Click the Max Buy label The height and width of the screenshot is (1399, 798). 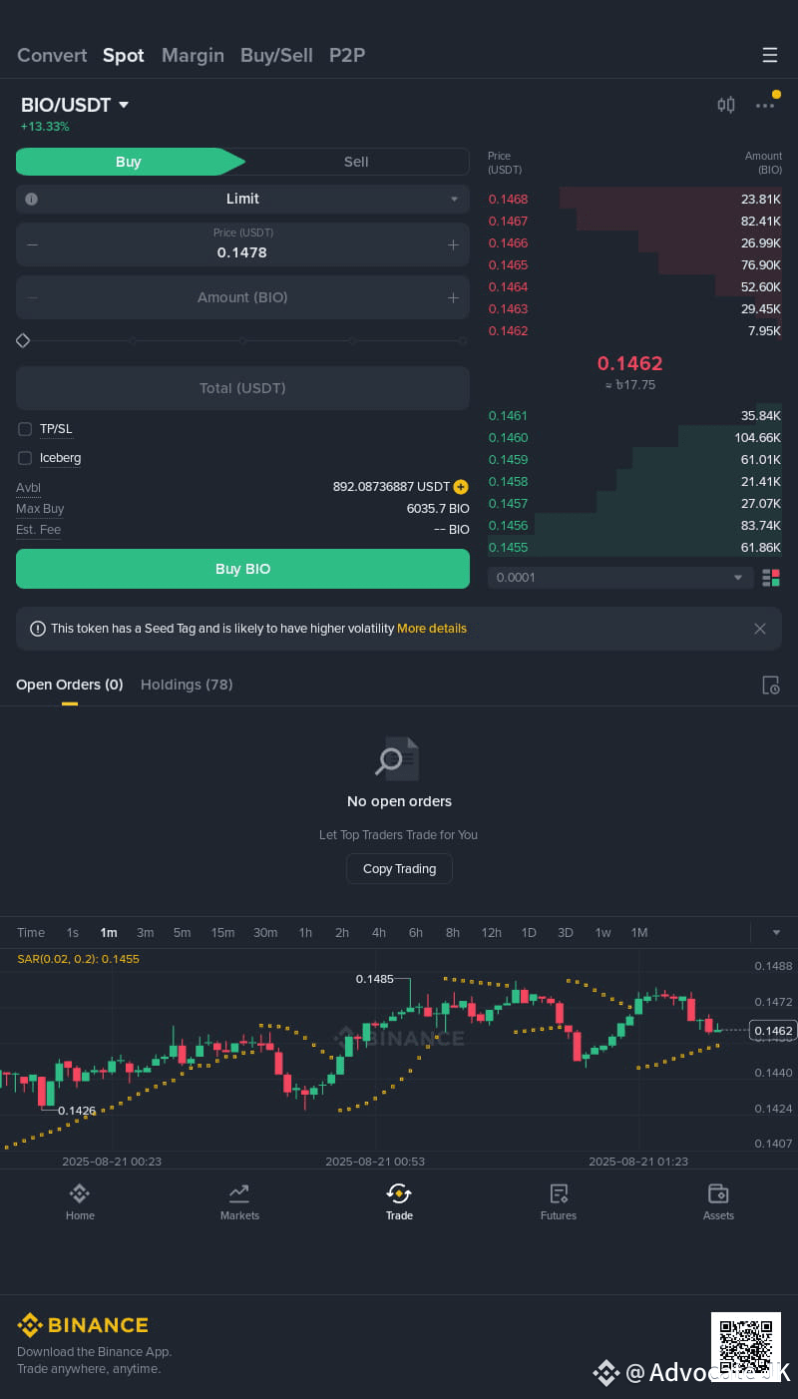pyautogui.click(x=40, y=509)
